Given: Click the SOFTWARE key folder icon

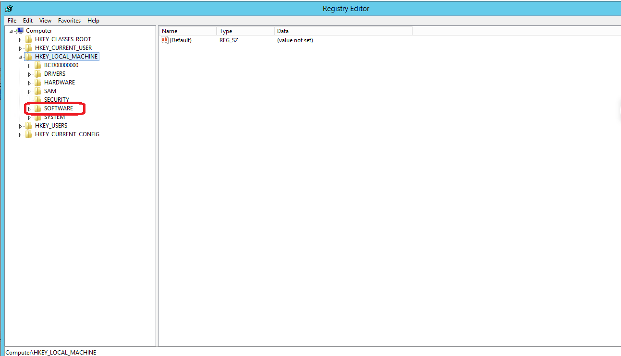Looking at the screenshot, I should [38, 108].
